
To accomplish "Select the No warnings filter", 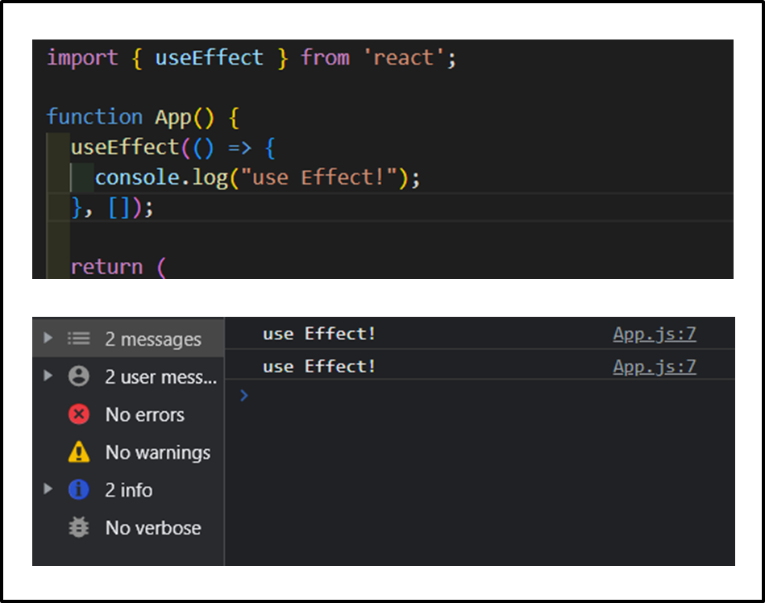I will 157,452.
